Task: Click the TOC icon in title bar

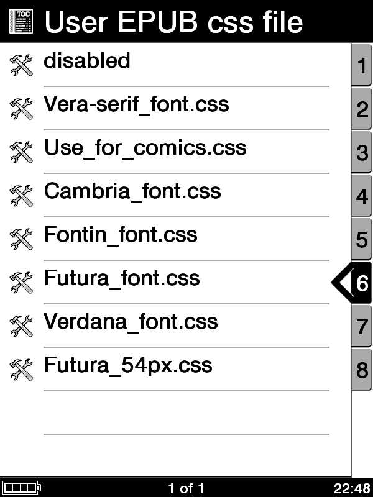Action: pyautogui.click(x=22, y=21)
